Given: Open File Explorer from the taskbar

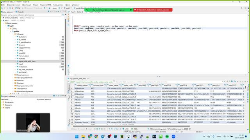Looking at the screenshot, I should click(x=83, y=136).
